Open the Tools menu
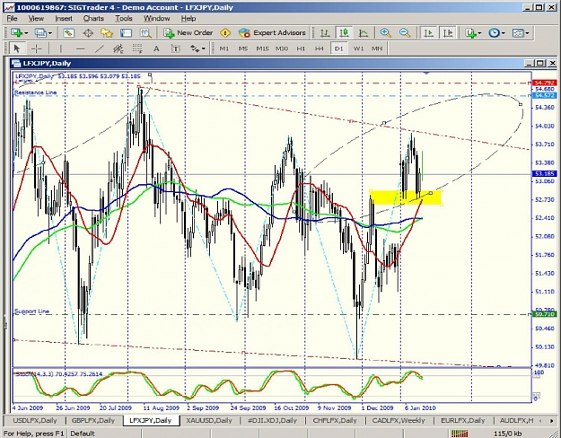The image size is (561, 438). tap(124, 19)
